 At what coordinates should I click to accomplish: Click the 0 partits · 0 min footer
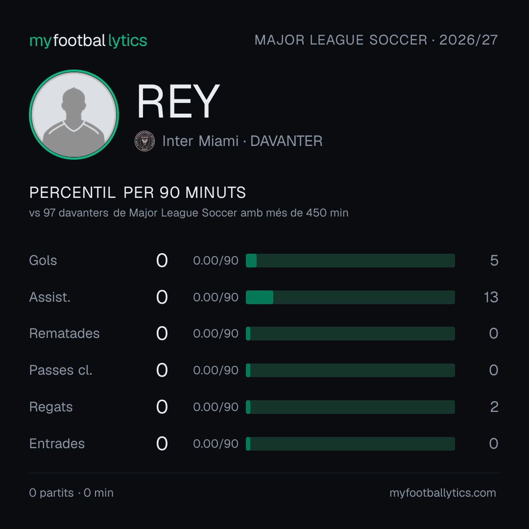[x=71, y=493]
